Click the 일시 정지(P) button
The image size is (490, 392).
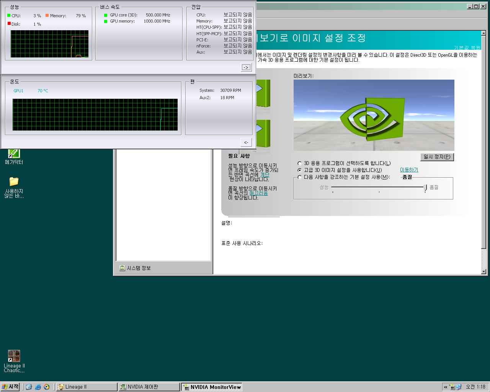pyautogui.click(x=437, y=157)
